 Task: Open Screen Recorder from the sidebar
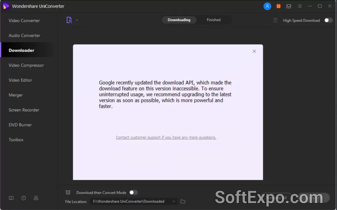24,110
